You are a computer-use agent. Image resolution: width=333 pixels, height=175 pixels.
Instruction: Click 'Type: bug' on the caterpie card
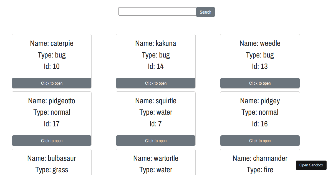click(x=52, y=55)
